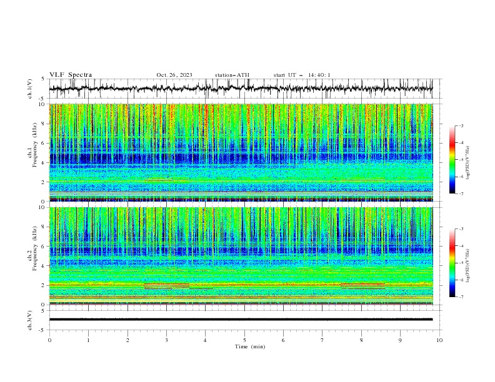Click the date "Oct. 26, 2023"
Viewport: 495px width, 382px height.
tap(174, 75)
